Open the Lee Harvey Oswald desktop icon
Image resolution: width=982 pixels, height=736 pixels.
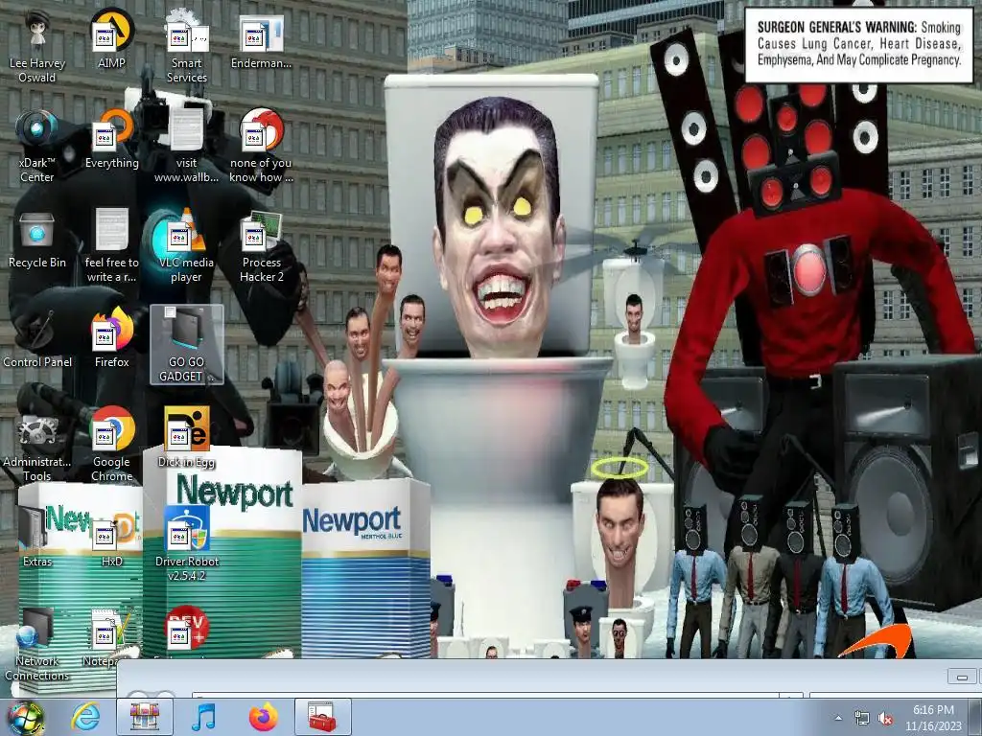tap(37, 48)
